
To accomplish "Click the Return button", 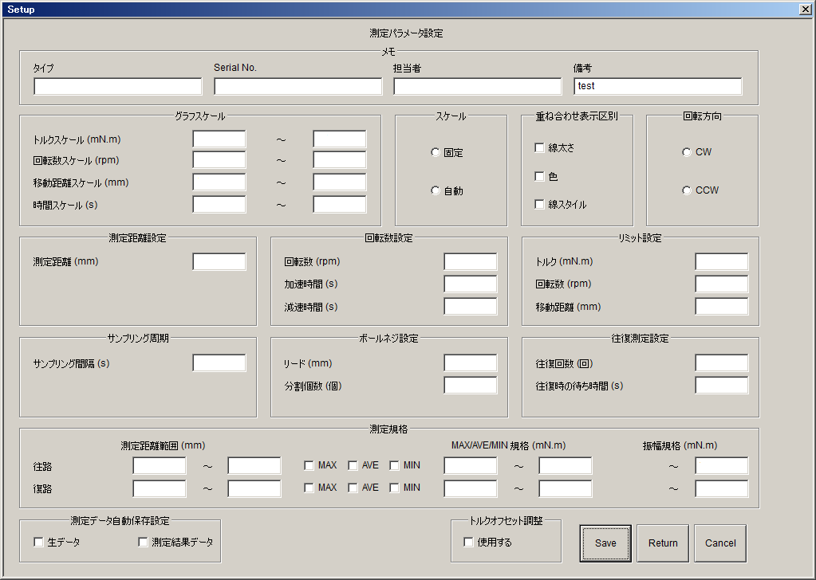I will 663,543.
